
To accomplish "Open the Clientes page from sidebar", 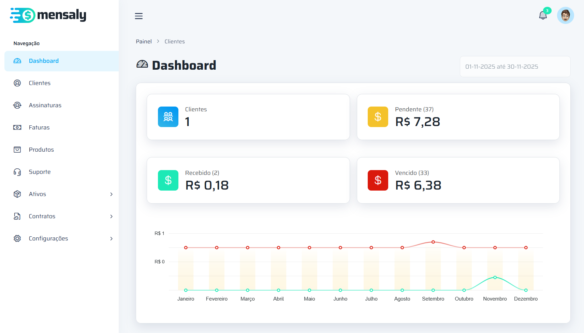I will tap(40, 83).
